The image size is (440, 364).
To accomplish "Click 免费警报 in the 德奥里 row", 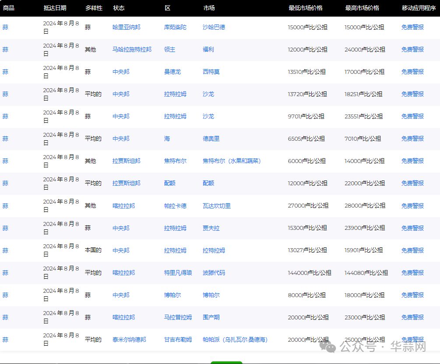I will point(412,139).
